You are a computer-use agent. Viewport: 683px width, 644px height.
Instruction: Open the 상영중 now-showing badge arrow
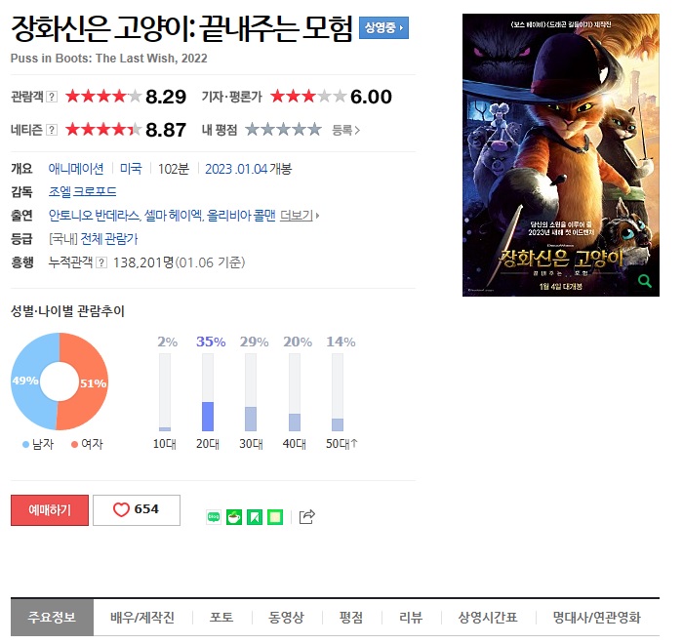(383, 28)
